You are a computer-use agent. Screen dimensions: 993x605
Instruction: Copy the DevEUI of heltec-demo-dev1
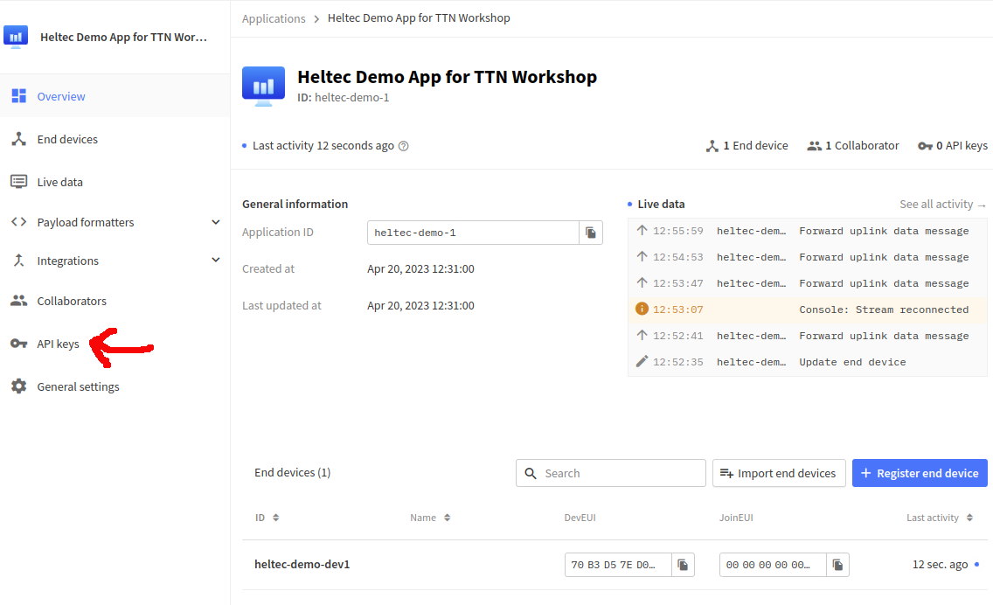tap(683, 565)
